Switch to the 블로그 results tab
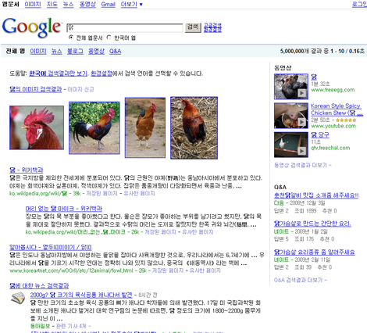 (x=75, y=52)
